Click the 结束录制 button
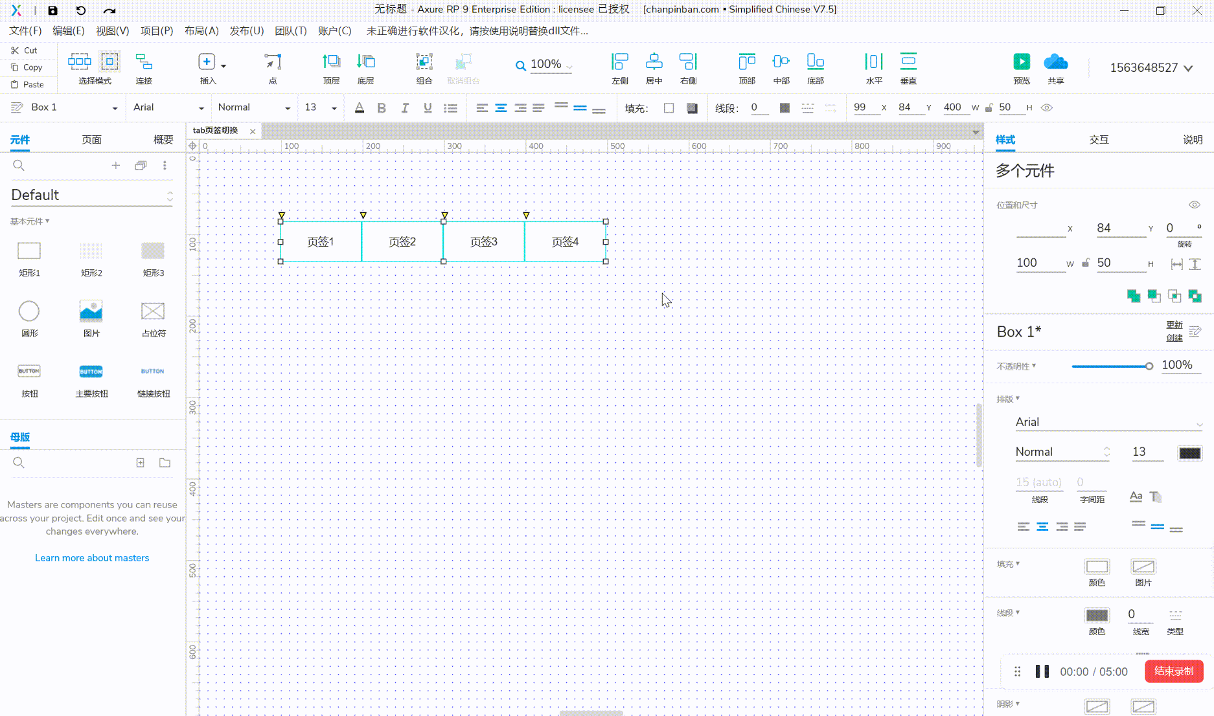The image size is (1214, 716). [1174, 671]
